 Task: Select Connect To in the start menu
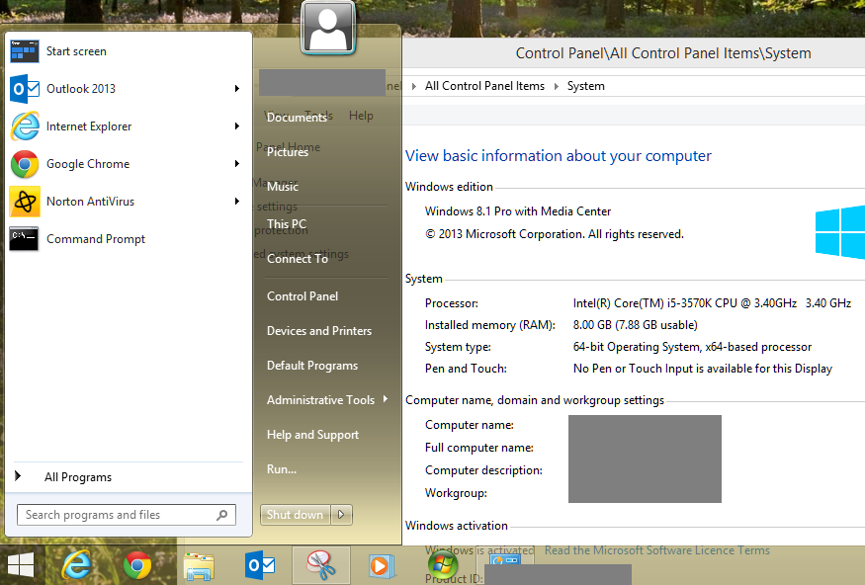298,259
